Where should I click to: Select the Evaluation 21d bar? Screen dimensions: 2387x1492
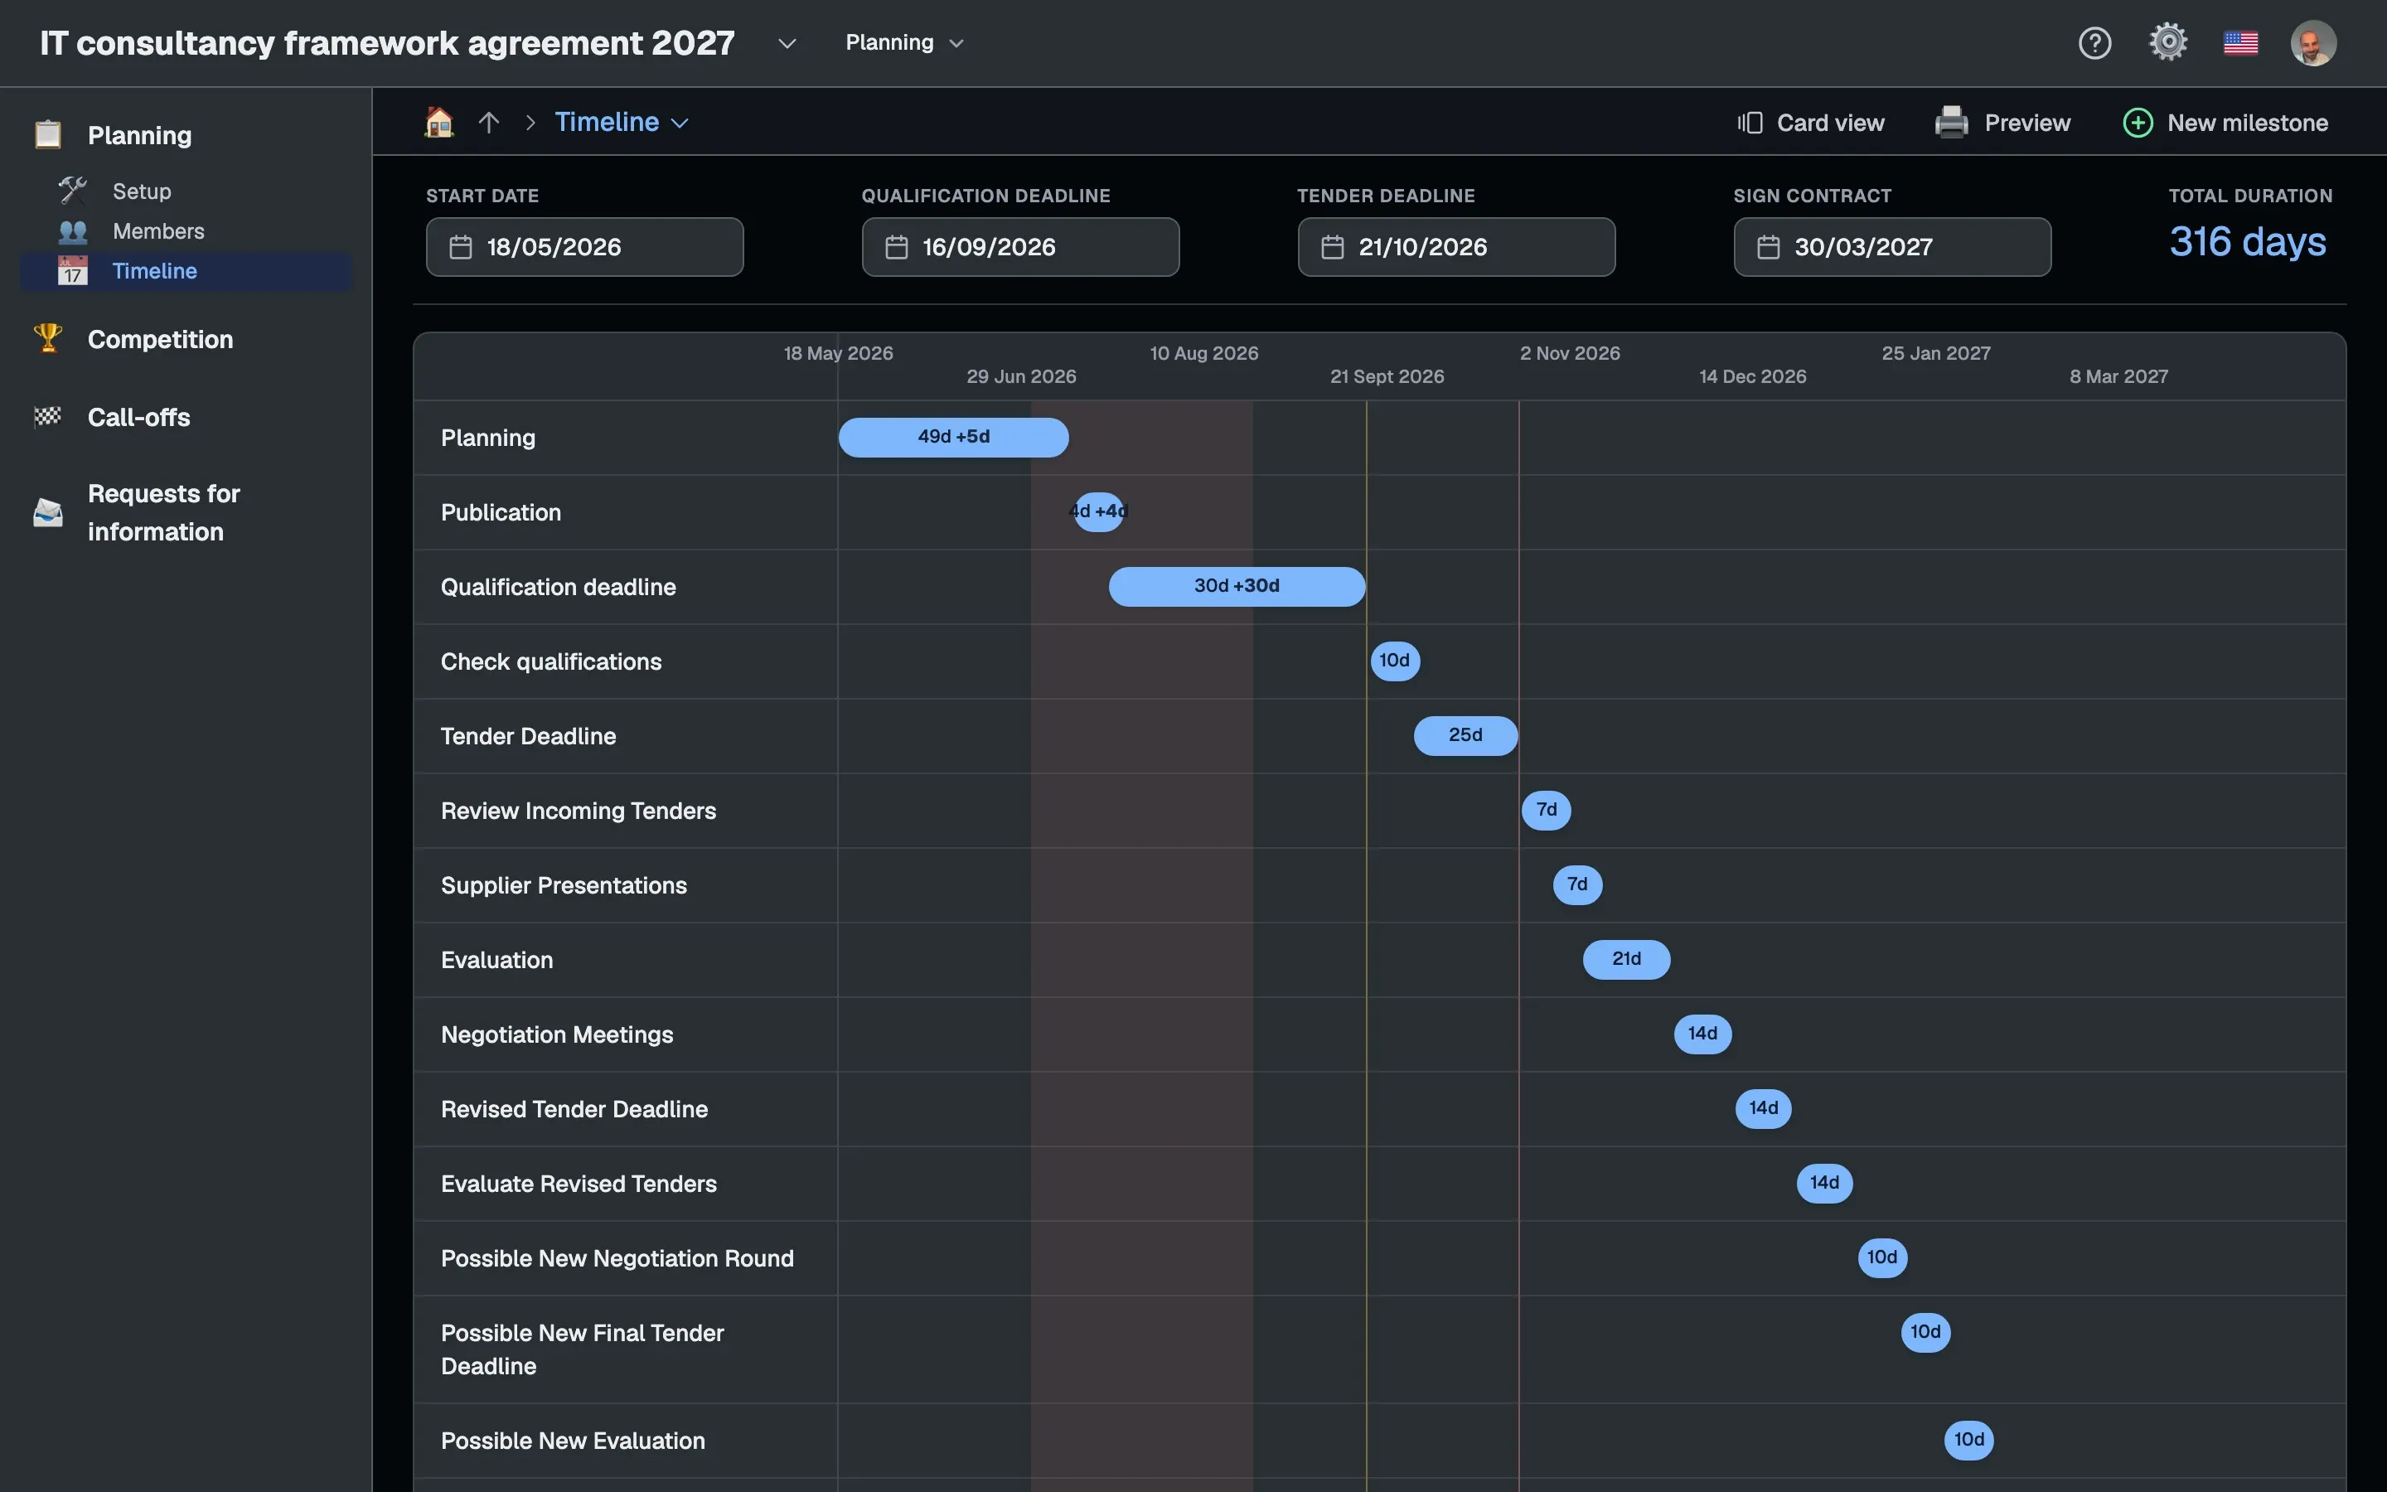(1626, 959)
